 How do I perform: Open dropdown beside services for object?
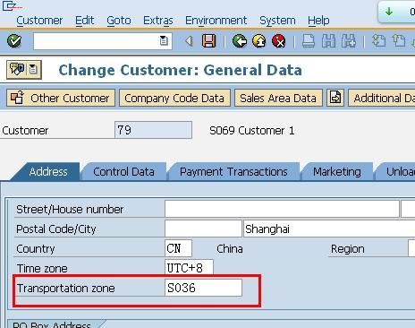[33, 70]
